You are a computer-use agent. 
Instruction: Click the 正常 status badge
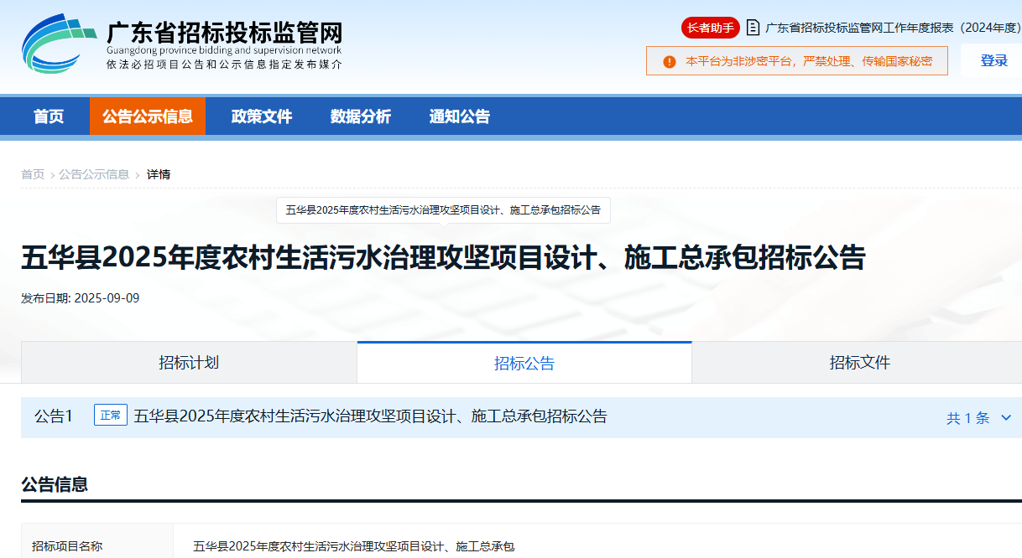pos(110,416)
